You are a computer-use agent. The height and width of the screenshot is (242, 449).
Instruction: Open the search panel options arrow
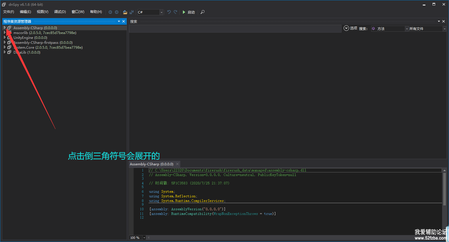(439, 21)
